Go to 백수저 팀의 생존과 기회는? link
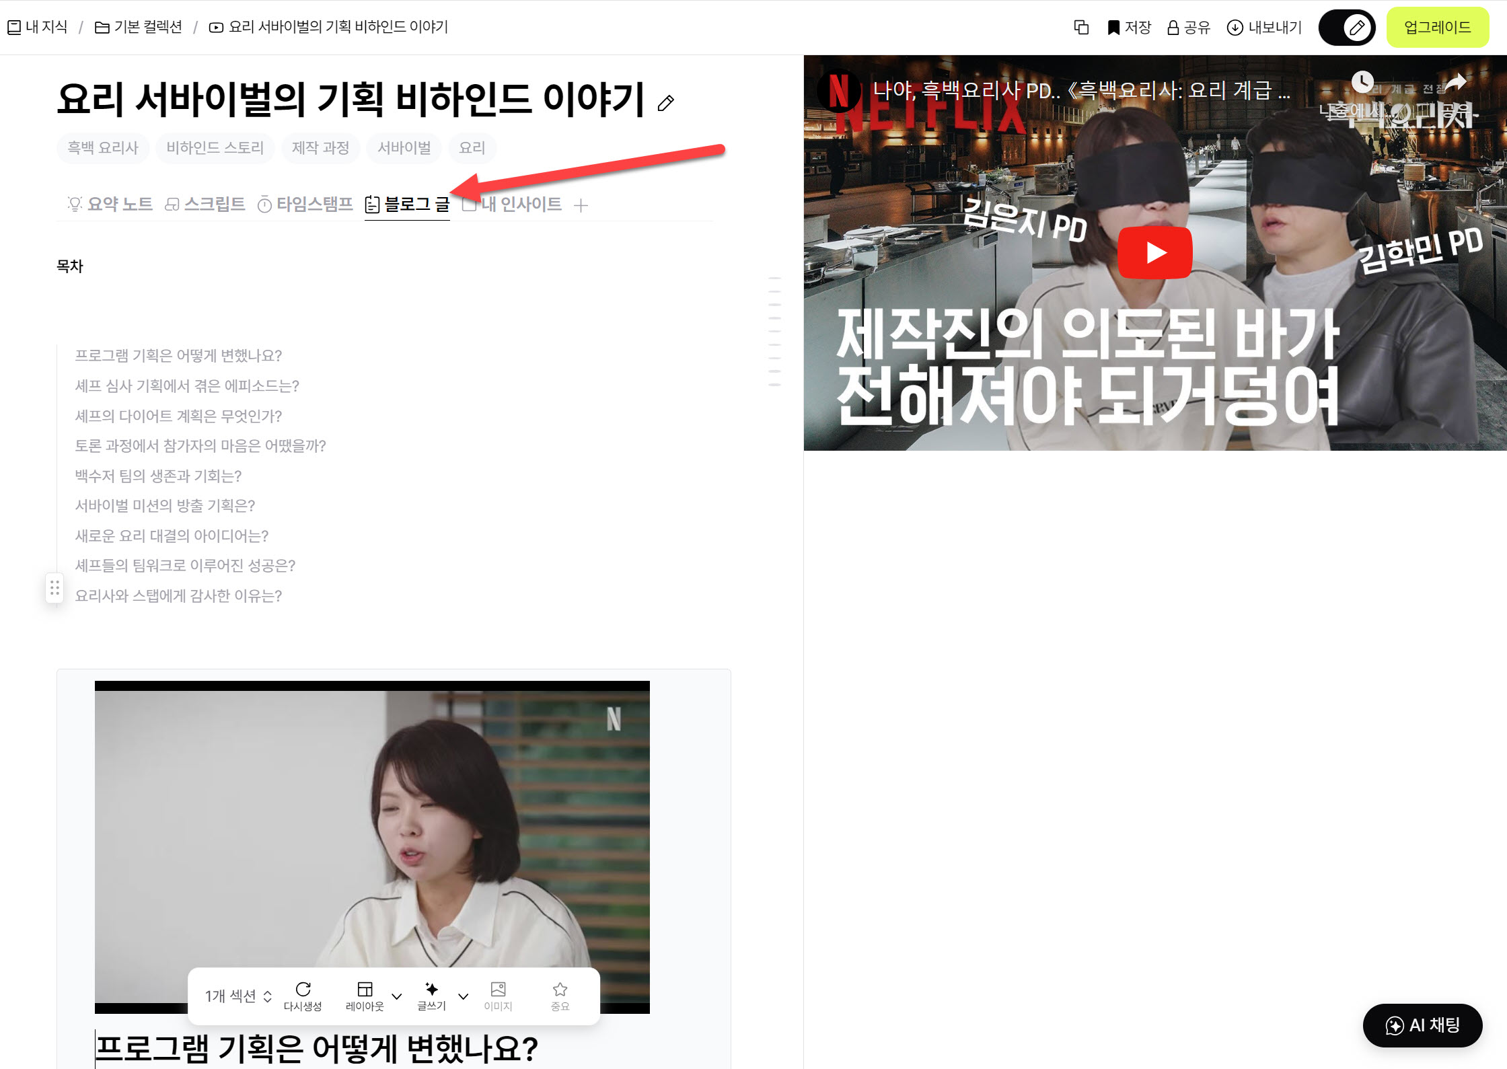The width and height of the screenshot is (1507, 1069). (158, 476)
